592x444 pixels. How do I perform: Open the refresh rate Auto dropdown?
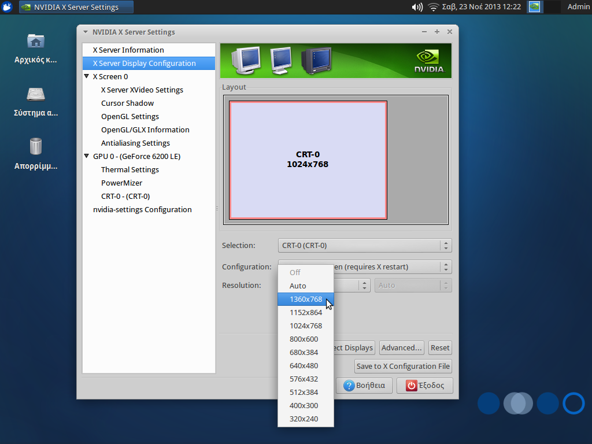413,286
